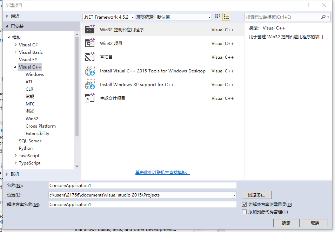This screenshot has height=232, width=335.
Task: Click the 取消 button
Action: (315, 223)
